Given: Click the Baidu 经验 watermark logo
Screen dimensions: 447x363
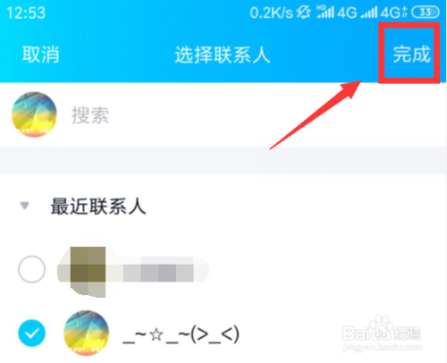Looking at the screenshot, I should click(x=382, y=333).
